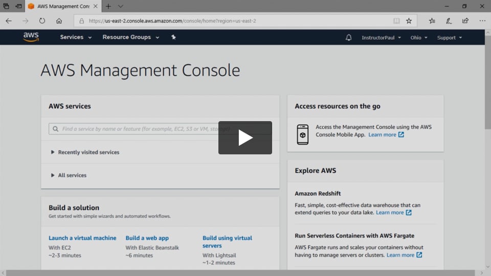Click the AWS logo home icon
This screenshot has width=491, height=276.
coord(31,37)
